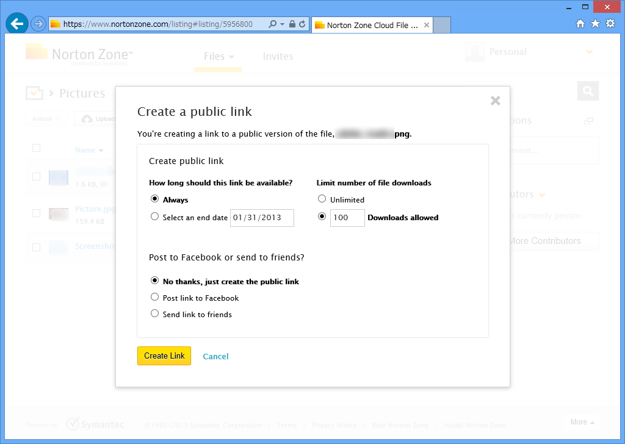The image size is (625, 444).
Task: Click the Personal account avatar icon
Action: tap(475, 52)
